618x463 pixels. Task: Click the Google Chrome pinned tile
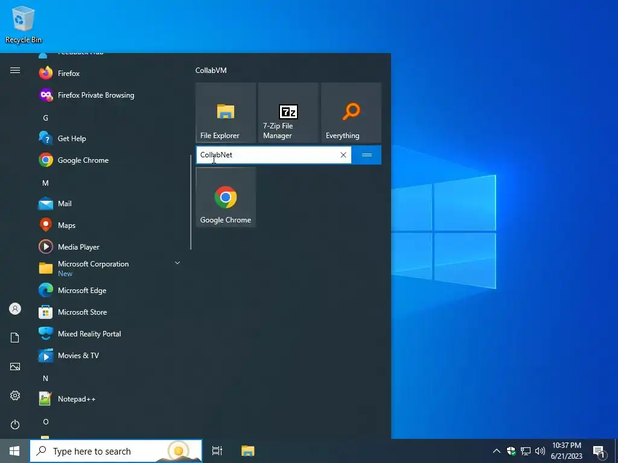point(226,197)
